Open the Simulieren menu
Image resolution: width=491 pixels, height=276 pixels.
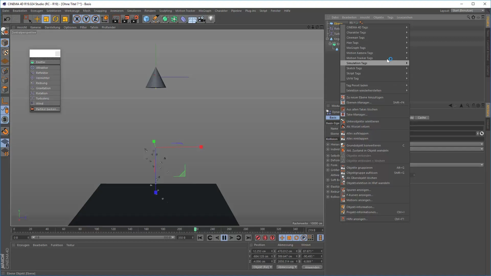134,11
